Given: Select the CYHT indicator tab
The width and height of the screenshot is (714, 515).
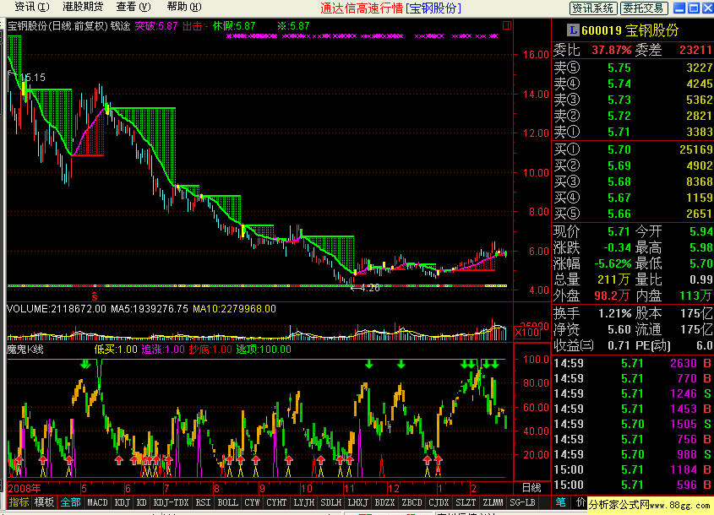Looking at the screenshot, I should 276,502.
